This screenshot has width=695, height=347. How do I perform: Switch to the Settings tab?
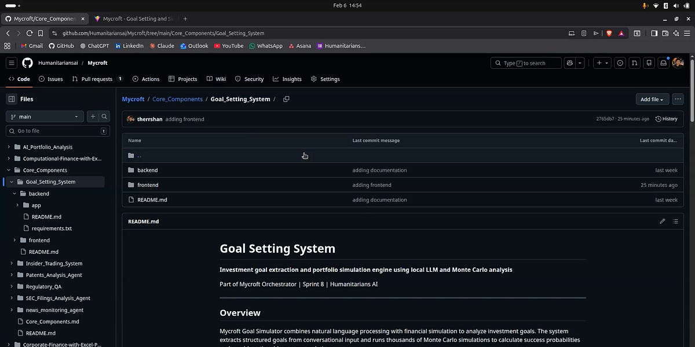click(325, 79)
